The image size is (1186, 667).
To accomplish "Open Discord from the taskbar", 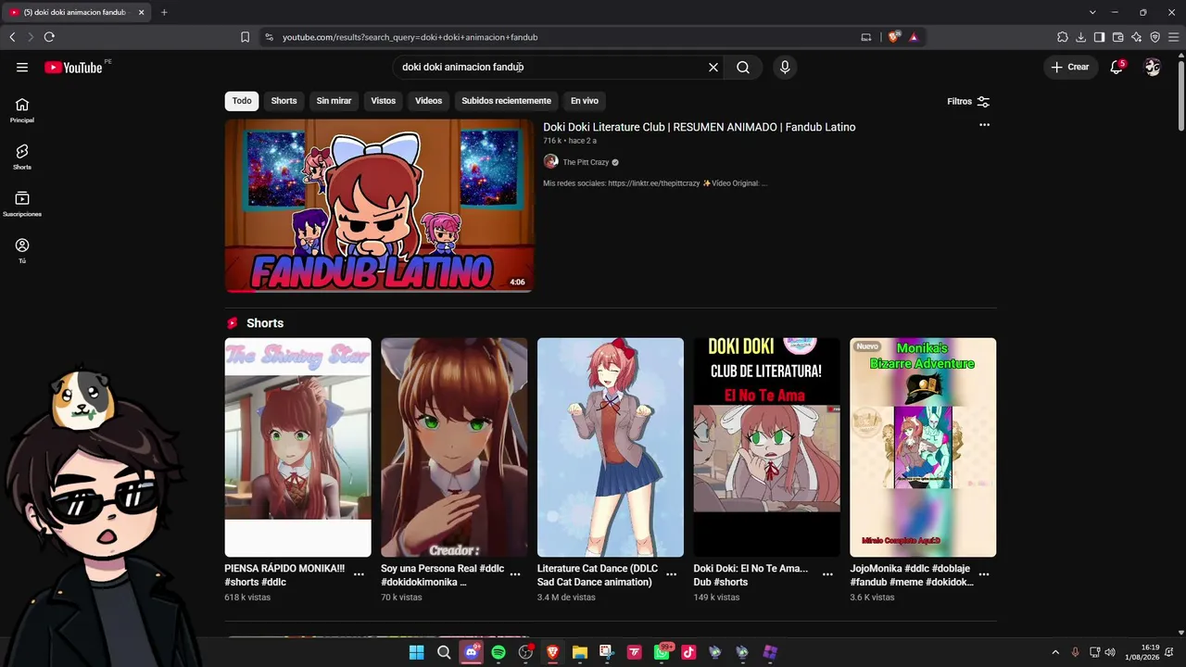I will click(x=472, y=652).
